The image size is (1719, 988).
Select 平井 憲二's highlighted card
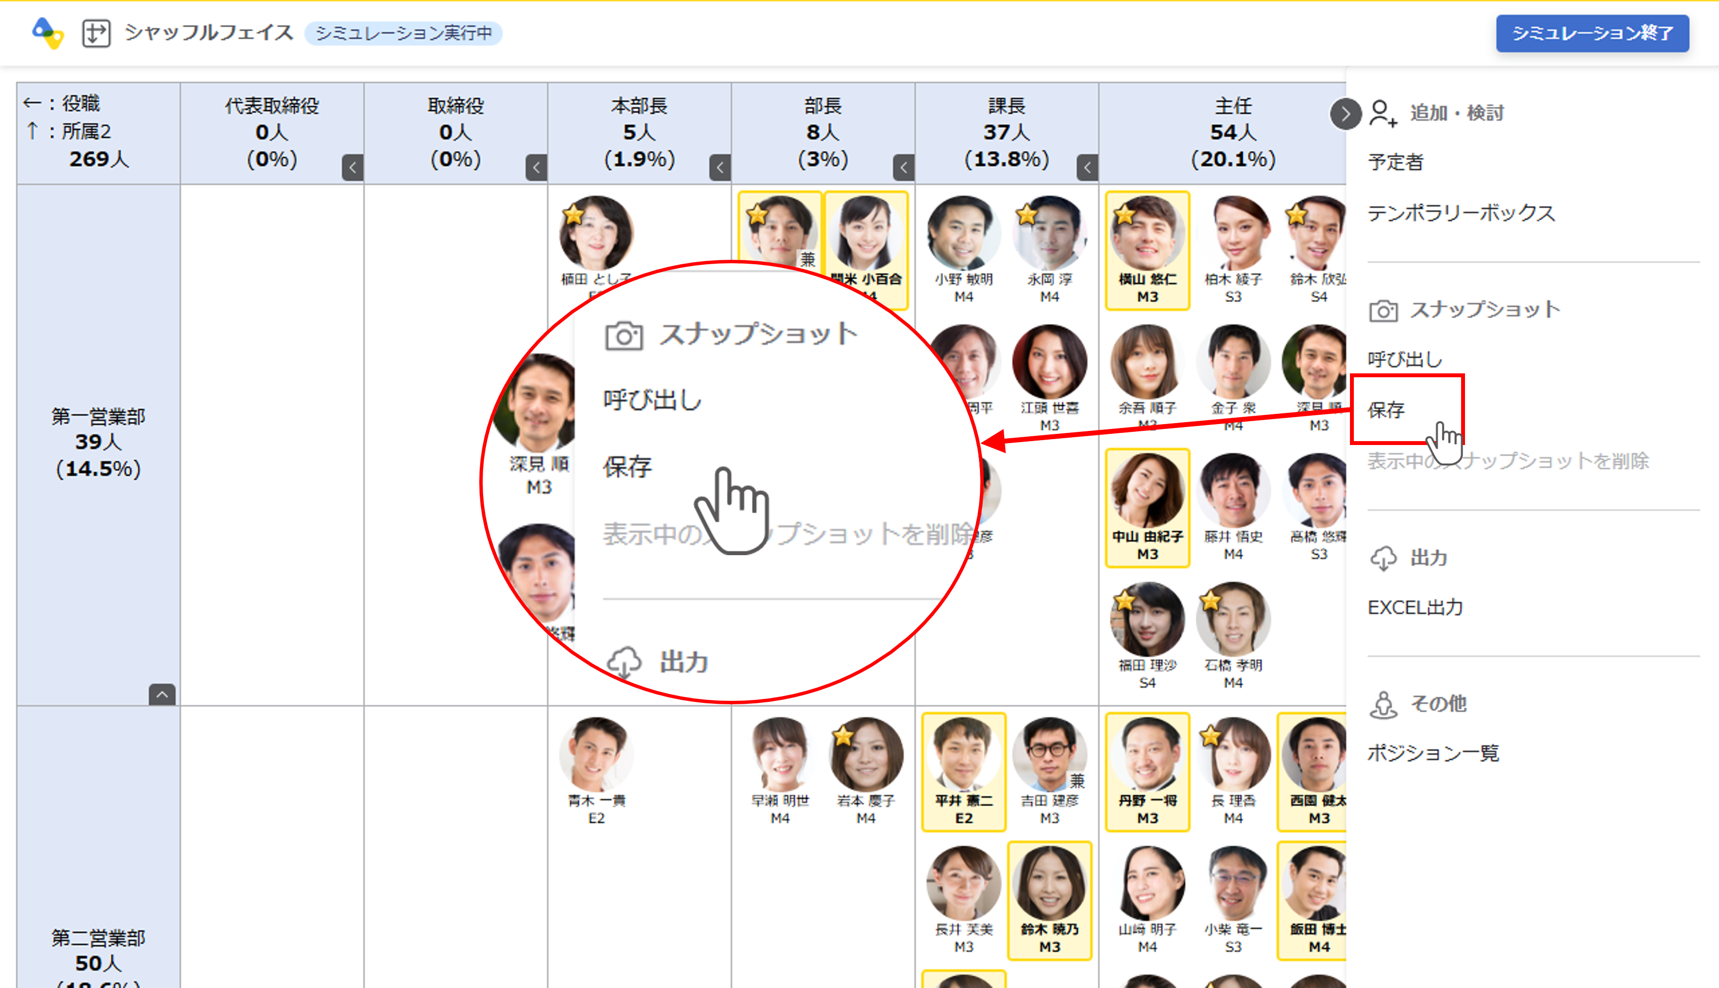[x=964, y=772]
